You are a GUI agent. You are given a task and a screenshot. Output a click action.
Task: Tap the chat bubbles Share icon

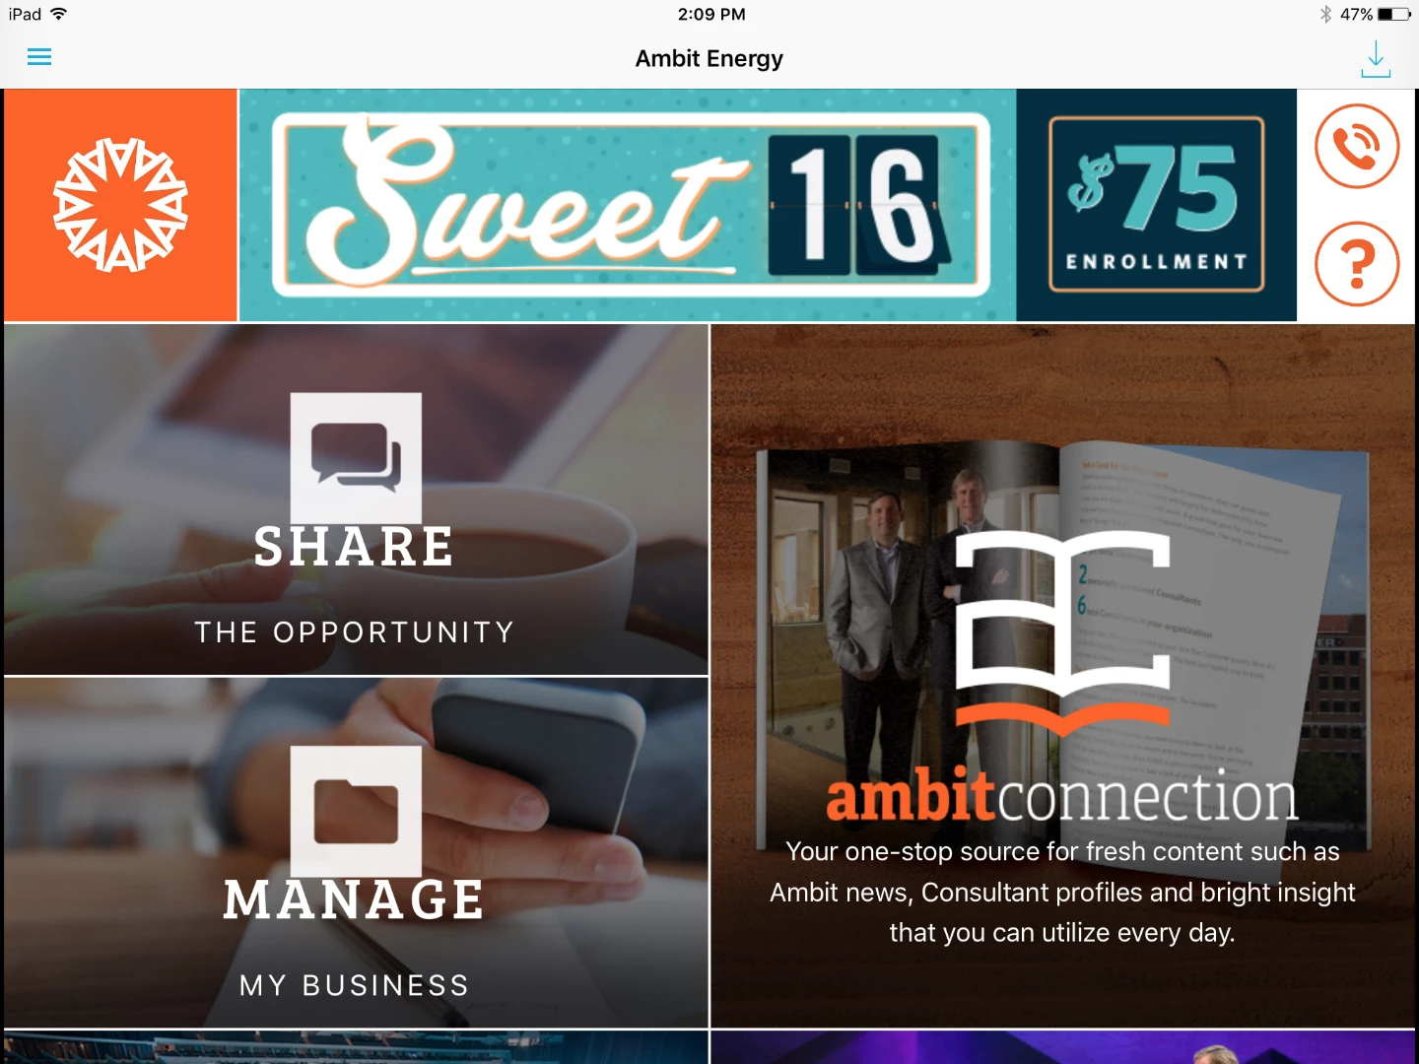click(356, 458)
